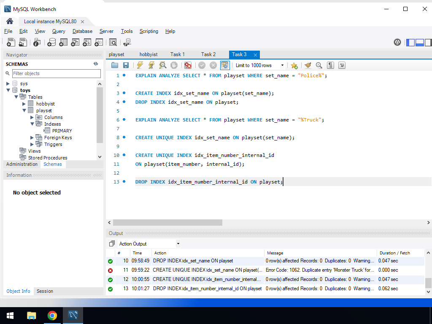The height and width of the screenshot is (324, 432).
Task: Open the Query menu
Action: [x=59, y=31]
